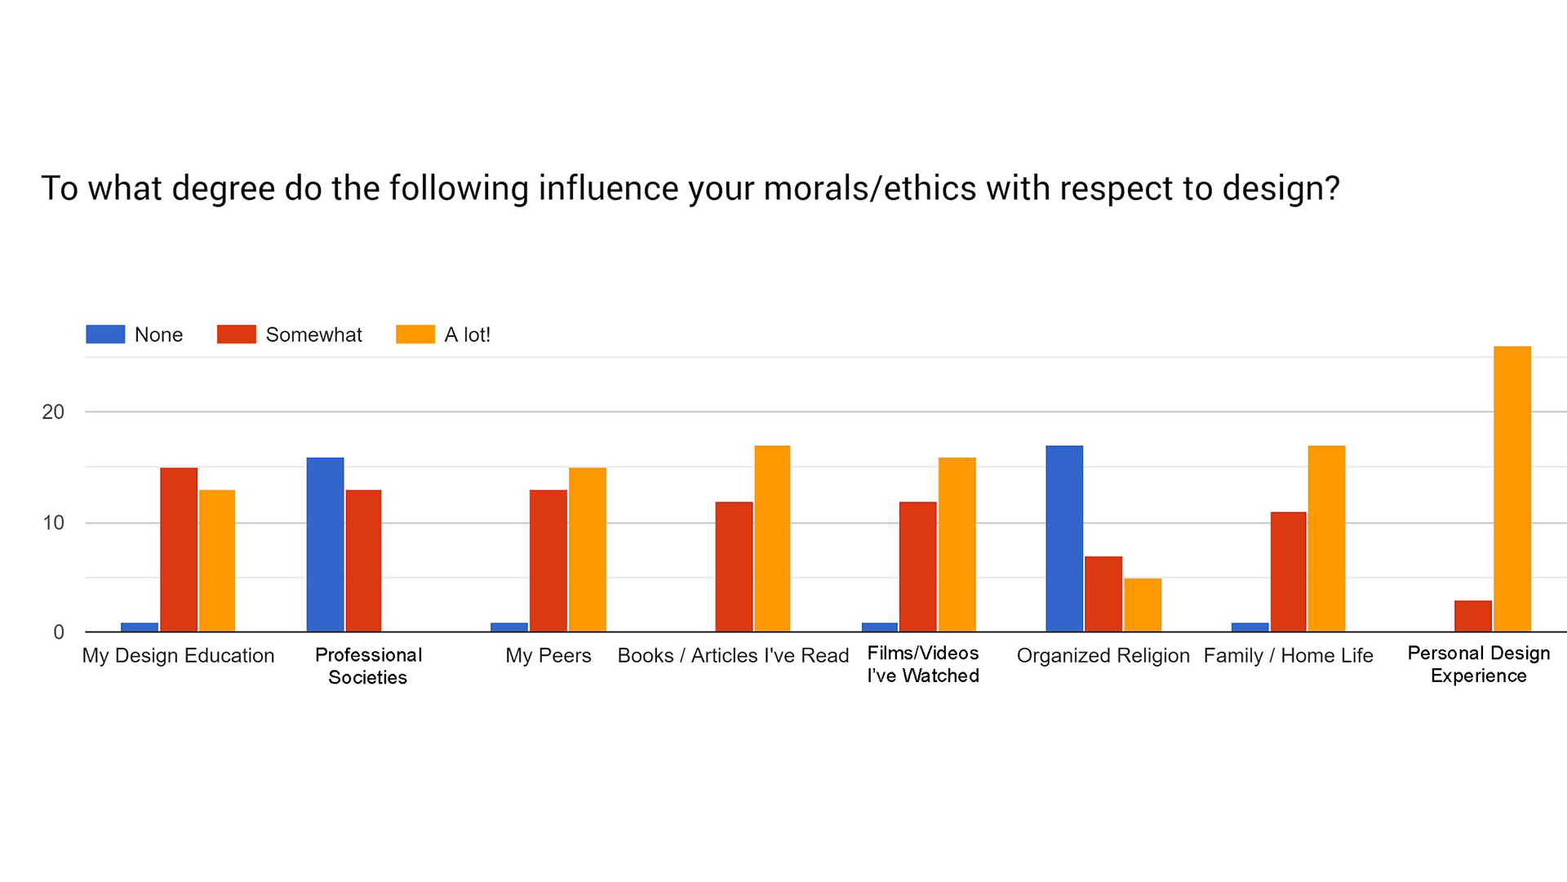This screenshot has height=882, width=1567.
Task: Click the tallest orange bar, Personal Design Experience
Action: tap(1512, 490)
